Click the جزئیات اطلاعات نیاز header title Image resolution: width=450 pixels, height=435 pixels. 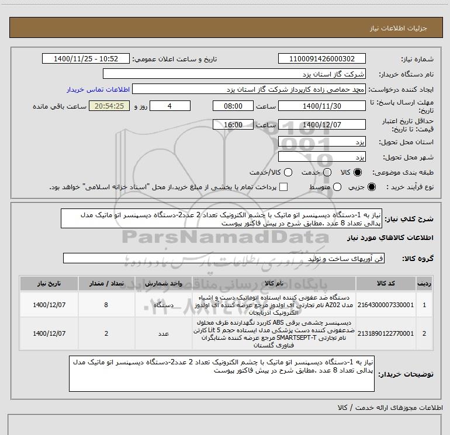(x=399, y=28)
